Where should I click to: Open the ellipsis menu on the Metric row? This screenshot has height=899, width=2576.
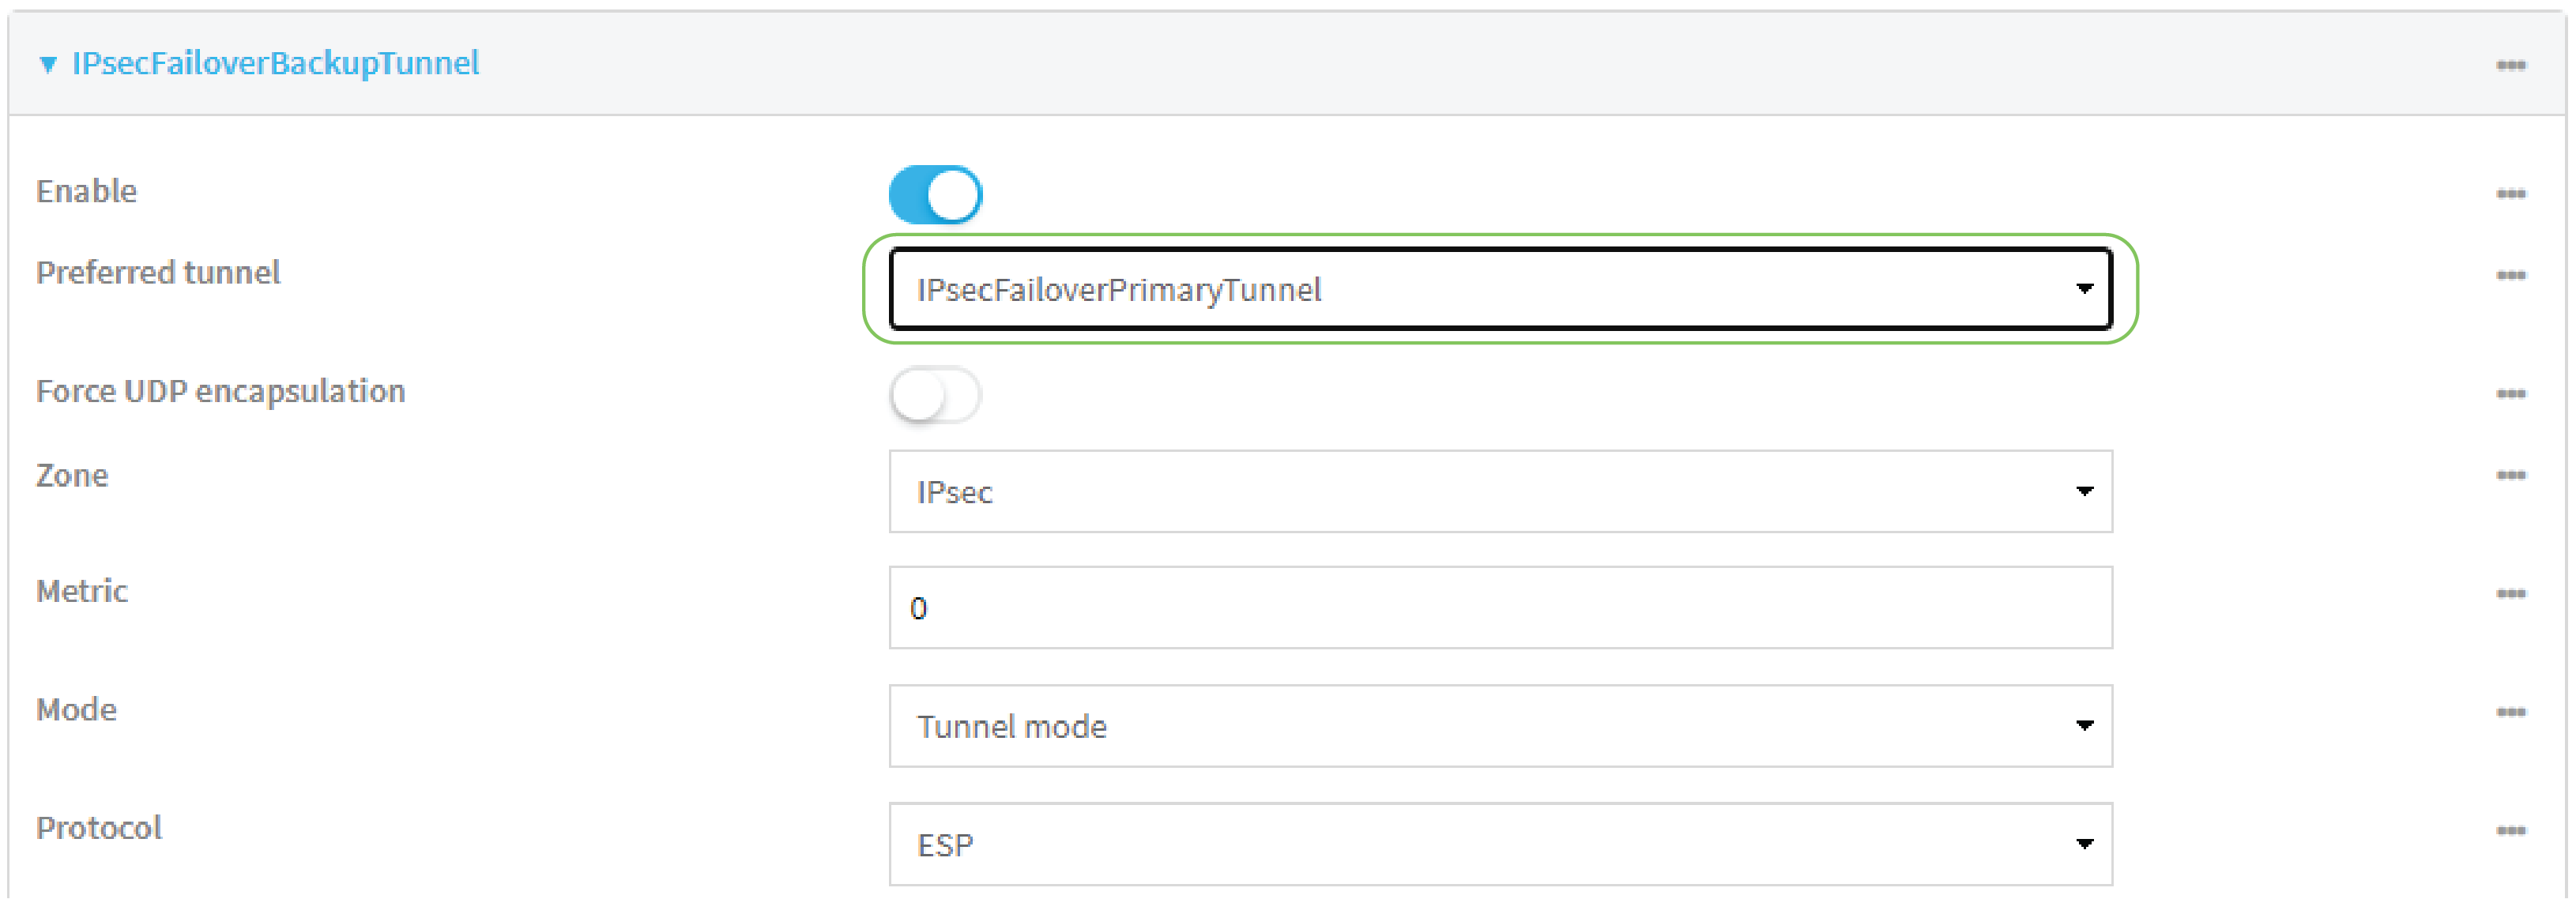(x=2512, y=591)
